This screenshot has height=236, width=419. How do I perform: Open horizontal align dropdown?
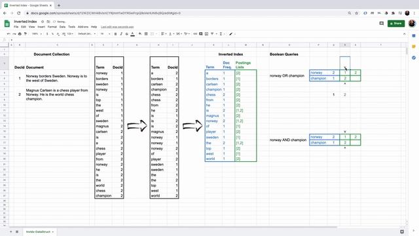[x=164, y=34]
